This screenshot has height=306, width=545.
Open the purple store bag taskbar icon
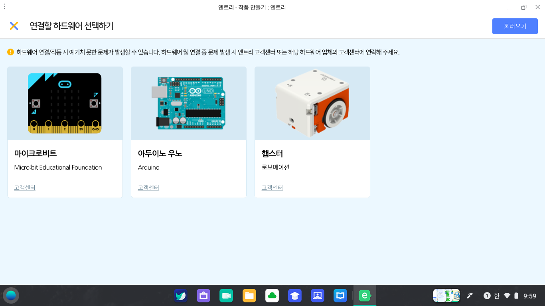click(203, 296)
